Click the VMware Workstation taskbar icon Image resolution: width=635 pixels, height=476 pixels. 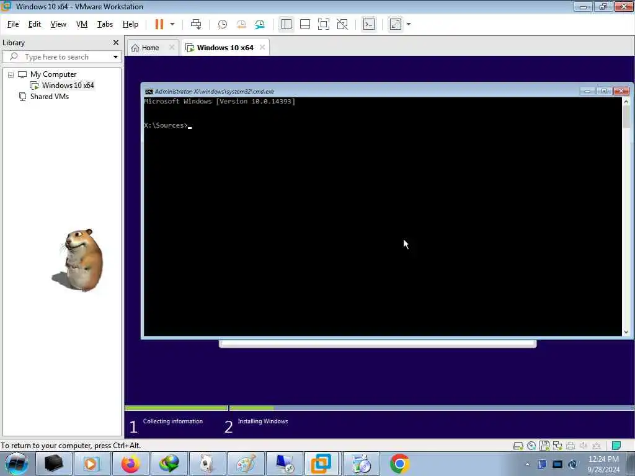pyautogui.click(x=321, y=464)
